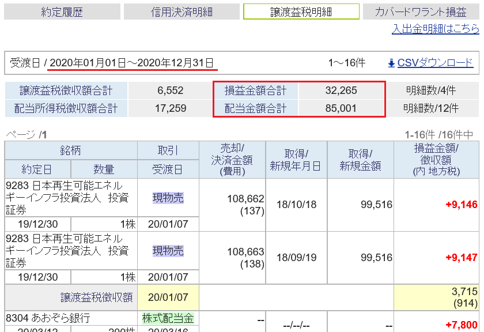Click the 株式配当金 transaction label
This screenshot has width=484, height=332.
[168, 318]
